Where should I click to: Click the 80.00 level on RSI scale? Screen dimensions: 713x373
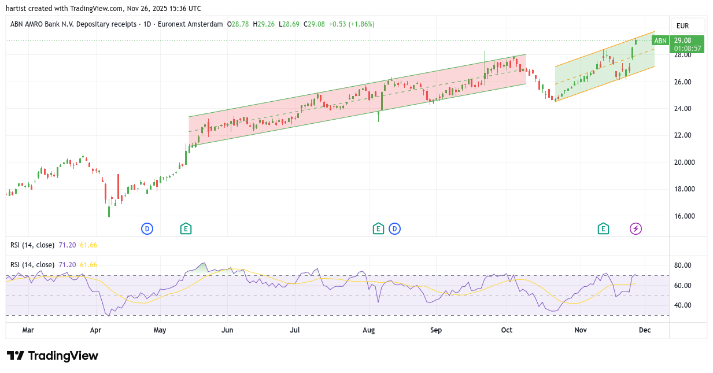[x=684, y=265]
